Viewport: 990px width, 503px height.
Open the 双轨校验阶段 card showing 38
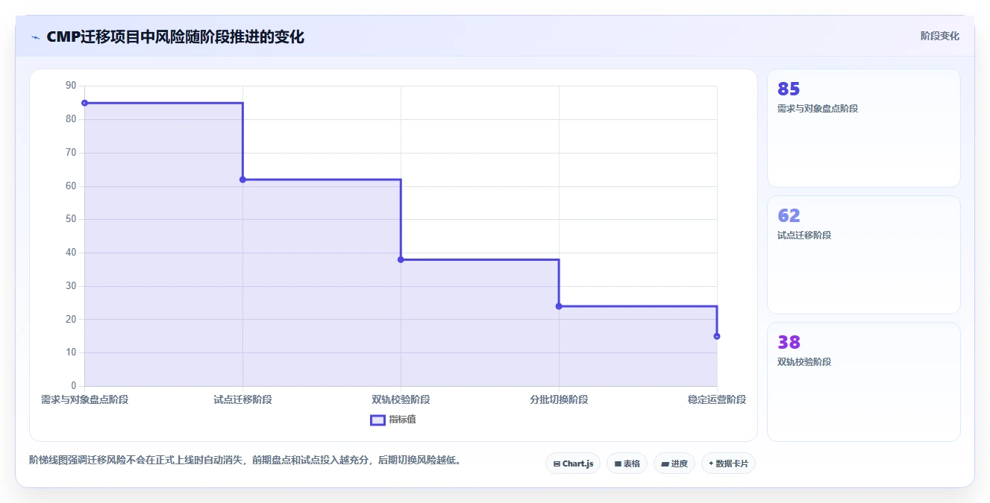tap(863, 382)
